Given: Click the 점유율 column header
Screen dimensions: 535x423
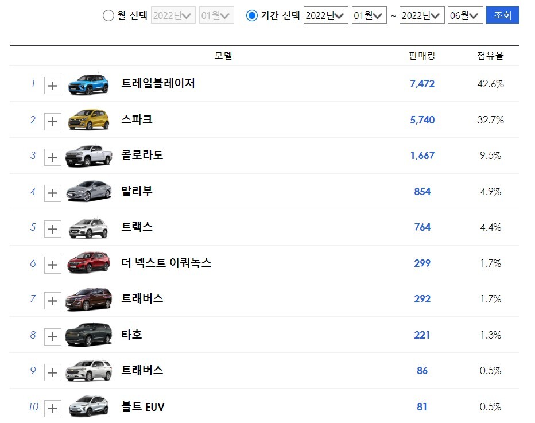Looking at the screenshot, I should [x=490, y=56].
